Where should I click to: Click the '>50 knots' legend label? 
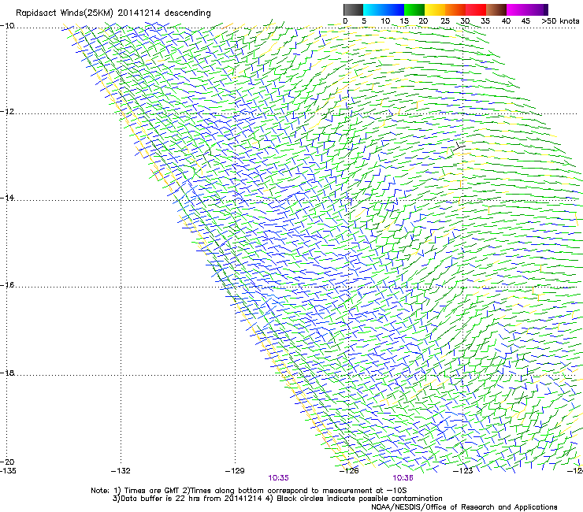click(560, 21)
